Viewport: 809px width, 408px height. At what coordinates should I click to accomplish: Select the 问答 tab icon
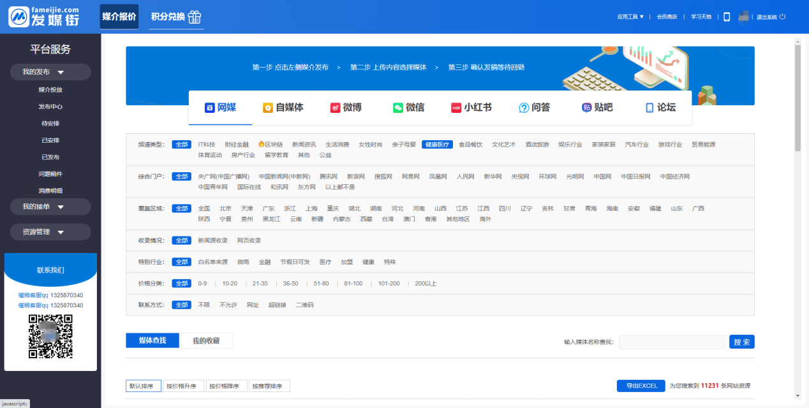(x=524, y=108)
